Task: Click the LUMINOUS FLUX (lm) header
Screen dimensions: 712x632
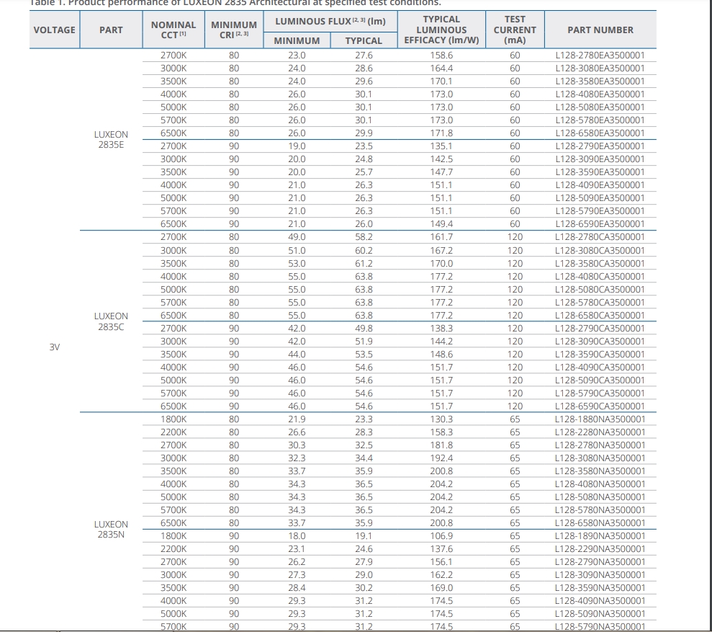Action: pyautogui.click(x=330, y=22)
